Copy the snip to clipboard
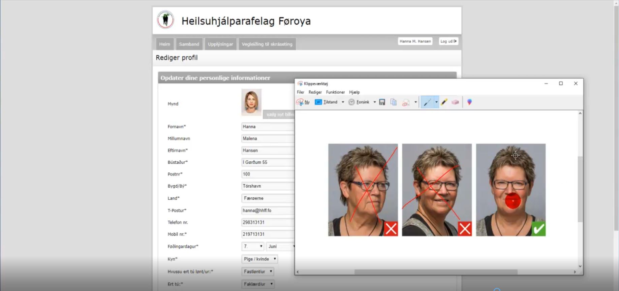This screenshot has height=291, width=619. click(x=393, y=102)
